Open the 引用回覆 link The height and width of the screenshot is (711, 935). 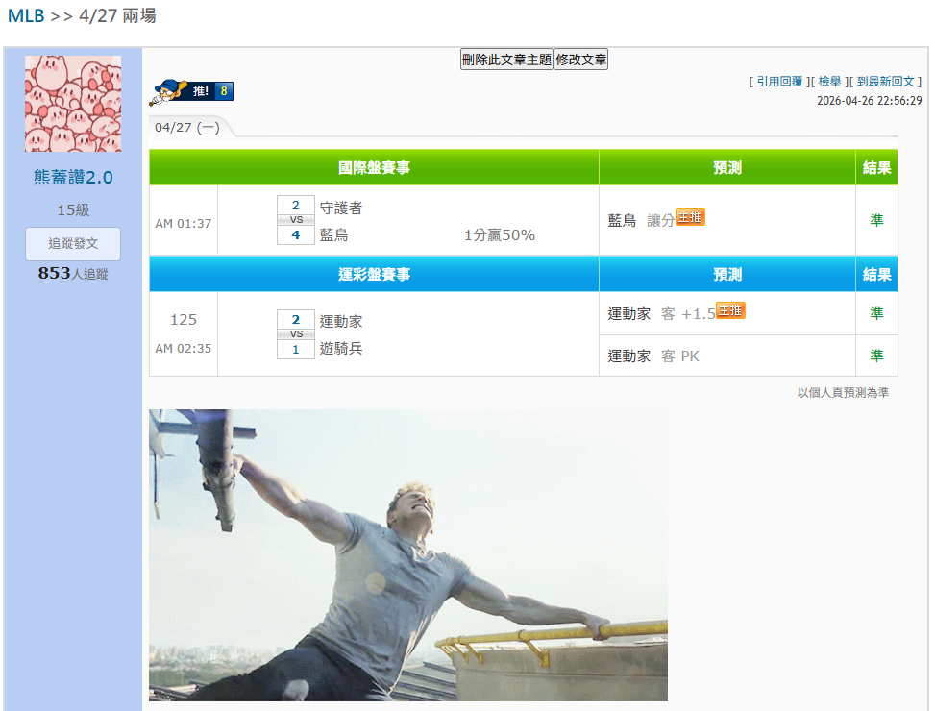click(x=779, y=82)
